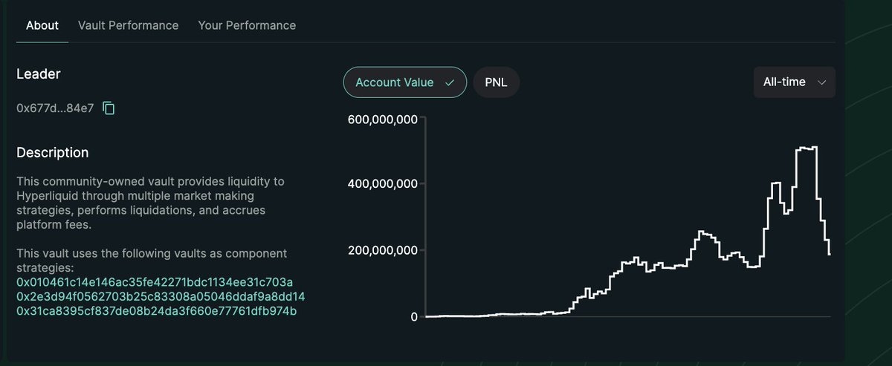The image size is (892, 366).
Task: Expand the All-time chevron arrow
Action: [821, 82]
